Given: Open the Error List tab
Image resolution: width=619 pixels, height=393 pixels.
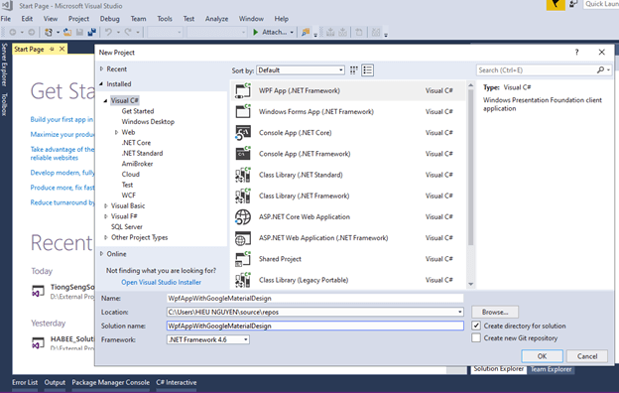Looking at the screenshot, I should (25, 382).
